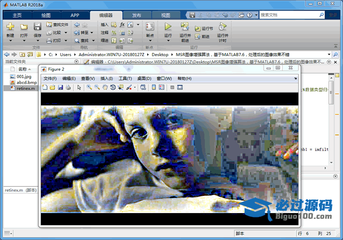Click 查找文件 (Find Files) in the ribbon
This screenshot has width=343, height=240.
click(57, 24)
